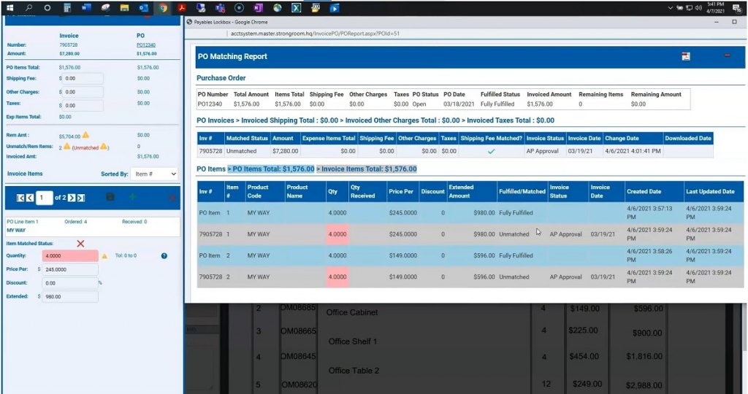The height and width of the screenshot is (394, 748).
Task: Select the PO Item 2 row
Action: pyautogui.click(x=470, y=255)
